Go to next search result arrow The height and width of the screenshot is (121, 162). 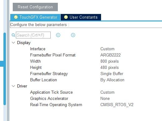(73, 35)
